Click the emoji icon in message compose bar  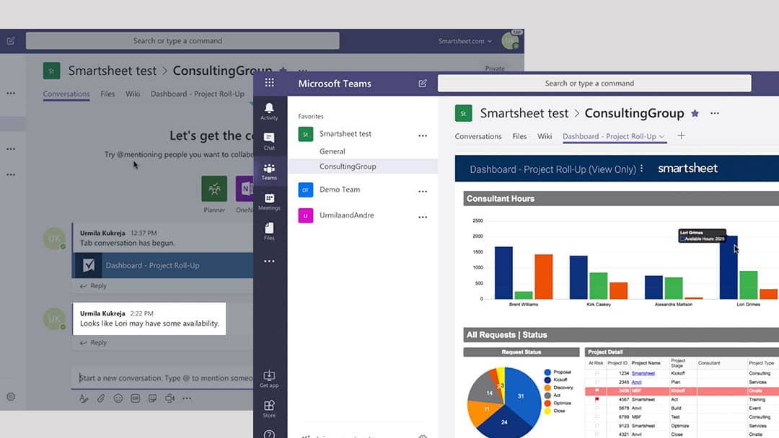pyautogui.click(x=118, y=398)
